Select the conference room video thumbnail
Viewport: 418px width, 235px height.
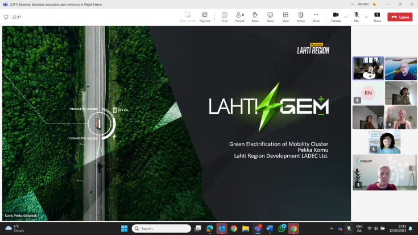[369, 68]
